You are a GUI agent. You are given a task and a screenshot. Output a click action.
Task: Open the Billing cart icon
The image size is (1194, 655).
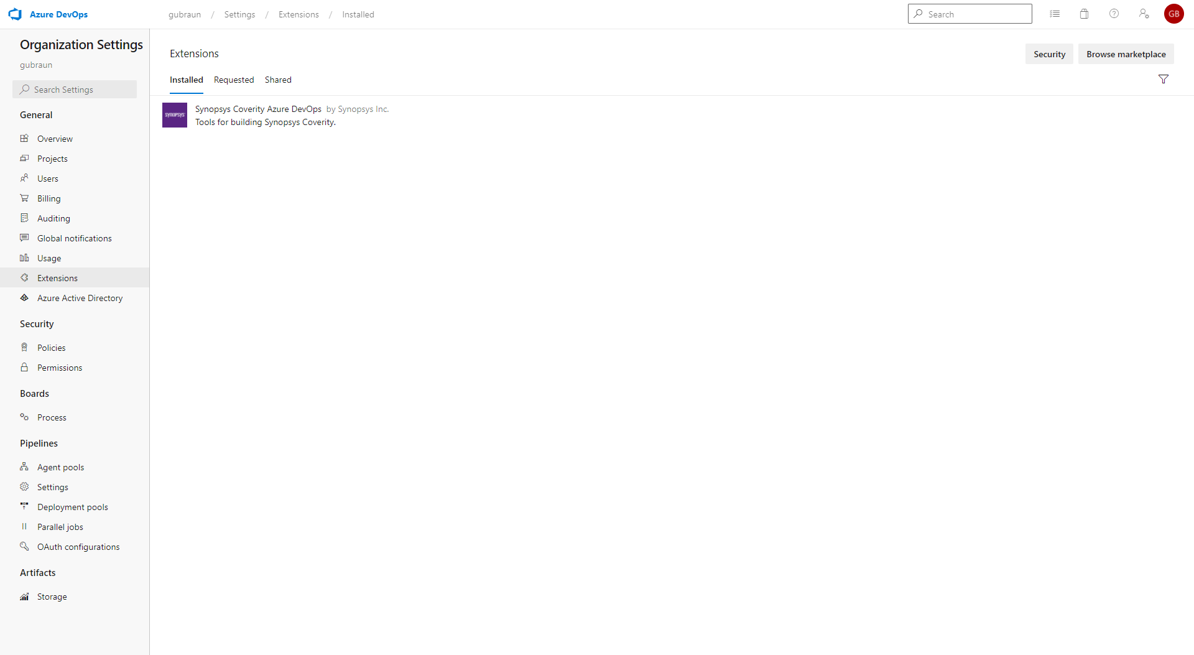pos(24,198)
